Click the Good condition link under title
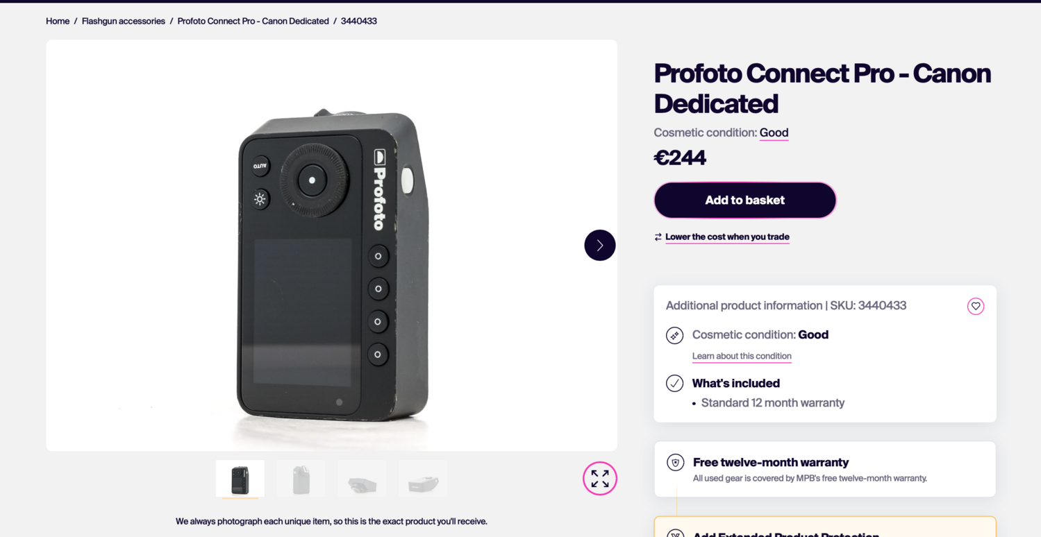Viewport: 1041px width, 537px height. point(774,133)
